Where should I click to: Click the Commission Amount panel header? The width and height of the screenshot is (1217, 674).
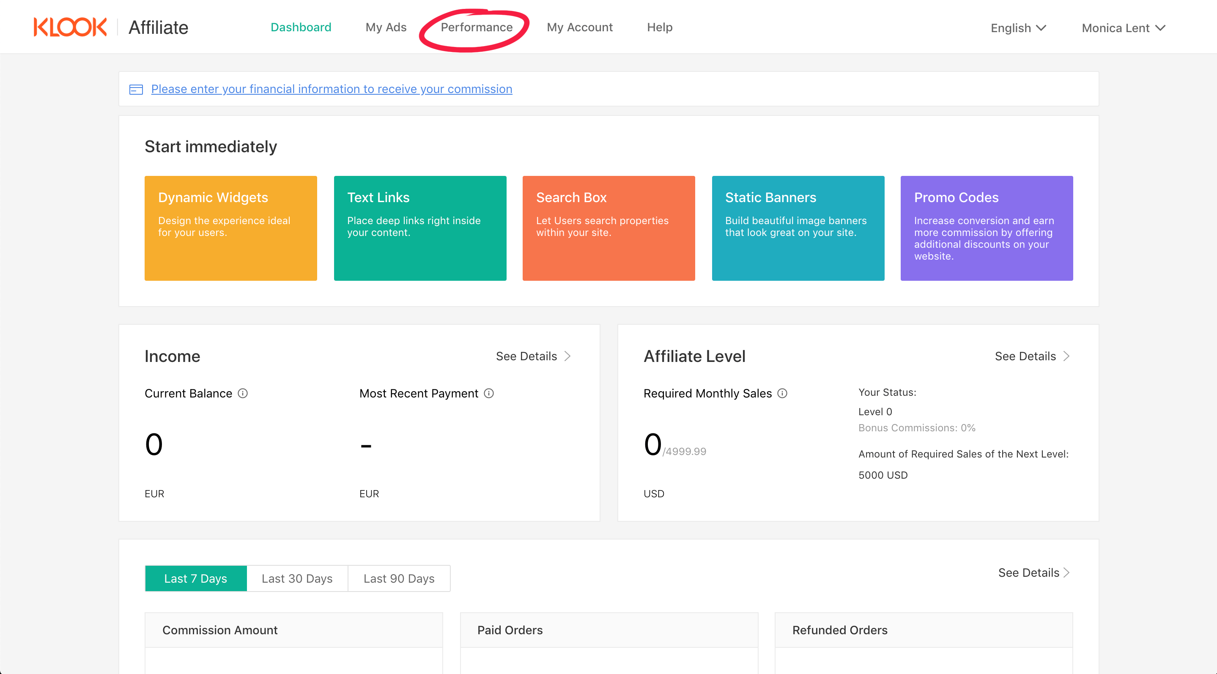[x=293, y=630]
